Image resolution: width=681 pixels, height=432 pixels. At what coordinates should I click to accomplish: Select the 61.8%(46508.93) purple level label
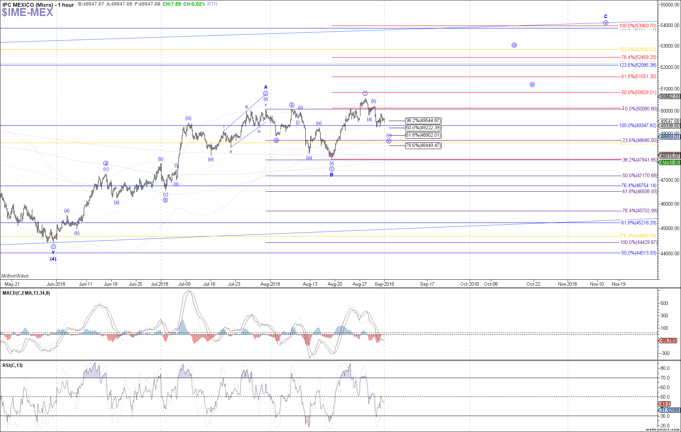pos(640,192)
